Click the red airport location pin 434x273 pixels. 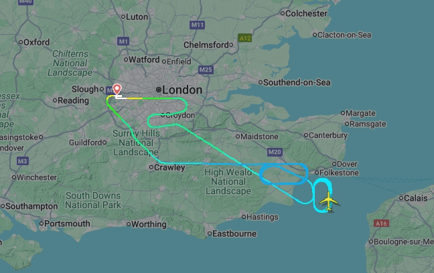[117, 90]
